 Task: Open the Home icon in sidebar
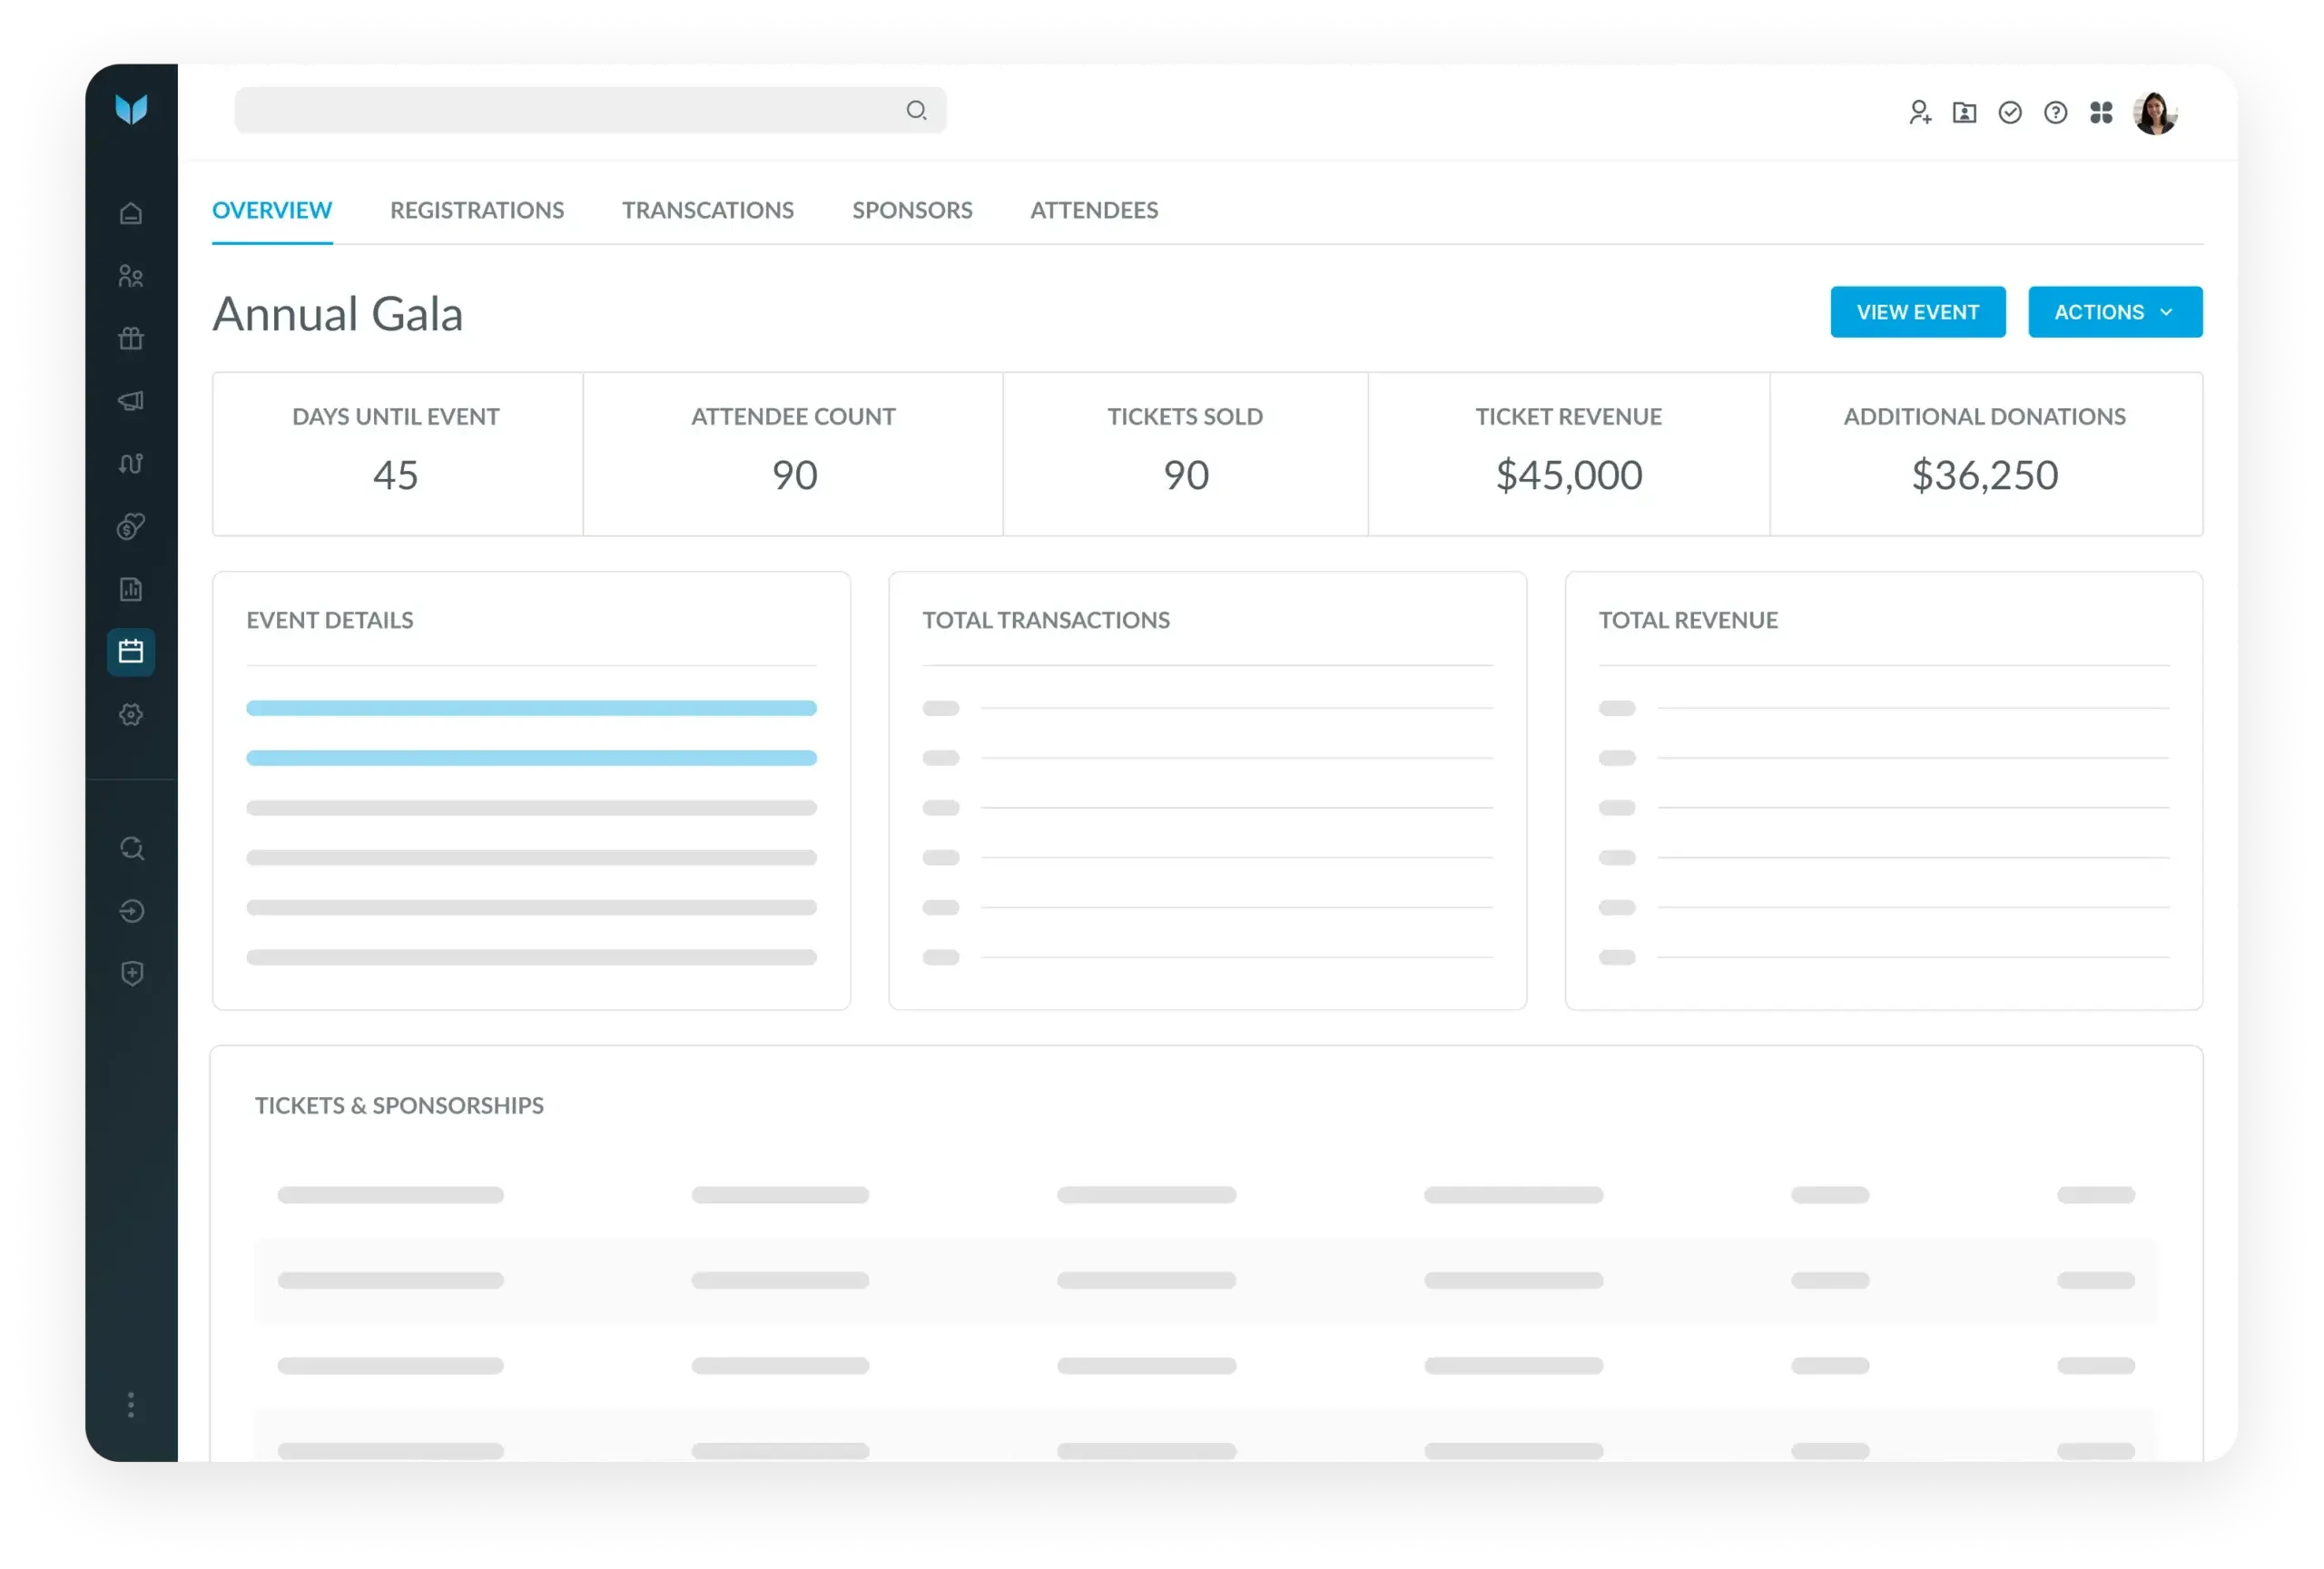click(x=131, y=214)
